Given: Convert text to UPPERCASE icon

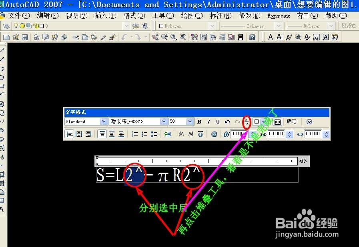Looking at the screenshot, I should [x=181, y=134].
